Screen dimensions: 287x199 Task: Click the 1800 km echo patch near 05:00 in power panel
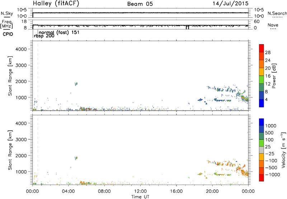tap(76, 84)
